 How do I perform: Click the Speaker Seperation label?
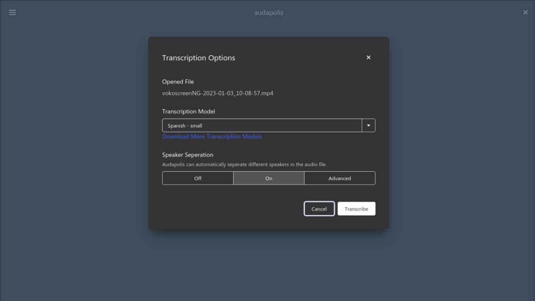pyautogui.click(x=188, y=155)
